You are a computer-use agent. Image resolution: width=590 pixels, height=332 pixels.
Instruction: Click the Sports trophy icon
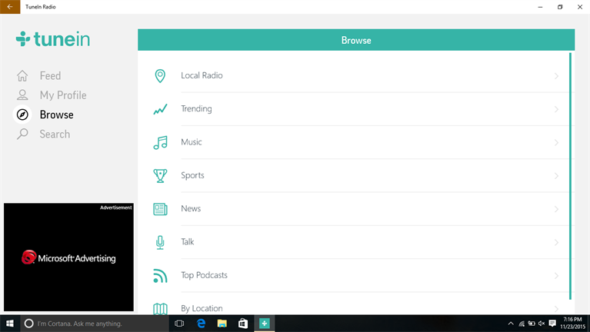coord(160,175)
